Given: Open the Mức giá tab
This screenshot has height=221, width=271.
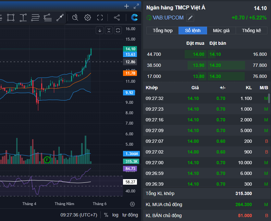Looking at the screenshot, I should coord(221,31).
